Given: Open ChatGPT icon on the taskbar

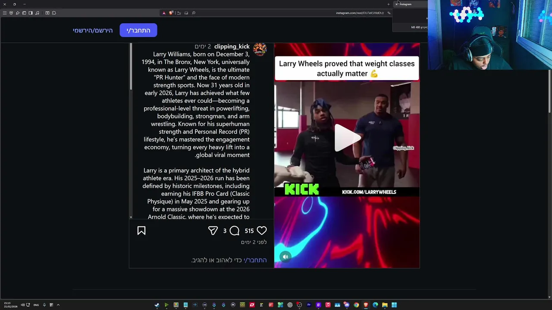Looking at the screenshot, I should [290, 305].
